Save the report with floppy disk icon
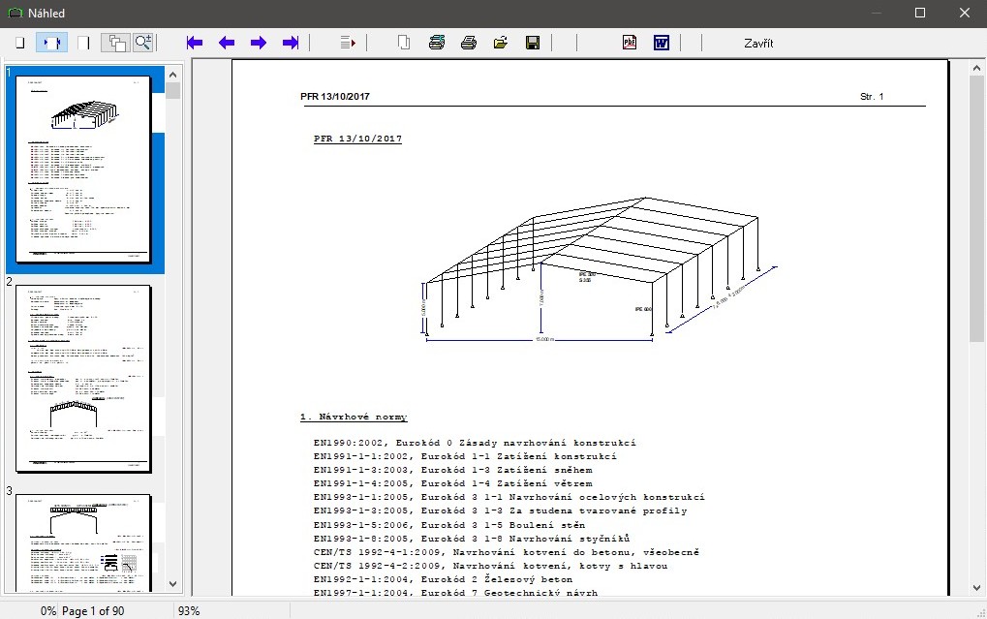Image resolution: width=987 pixels, height=619 pixels. 533,43
